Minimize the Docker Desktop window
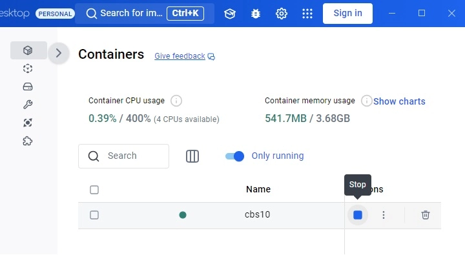The image size is (465, 255). (392, 14)
